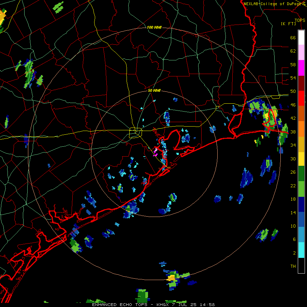The width and height of the screenshot is (307, 307).
Task: Click the dark red swatch near 54
Action: coord(301,83)
